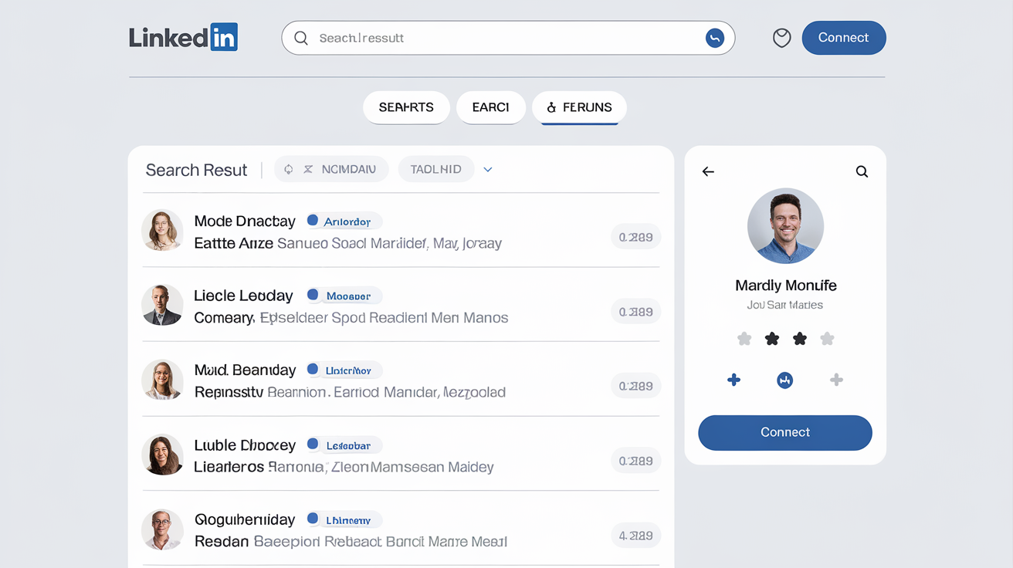1013x568 pixels.
Task: Click the blue plus icon in profile card
Action: [x=734, y=380]
